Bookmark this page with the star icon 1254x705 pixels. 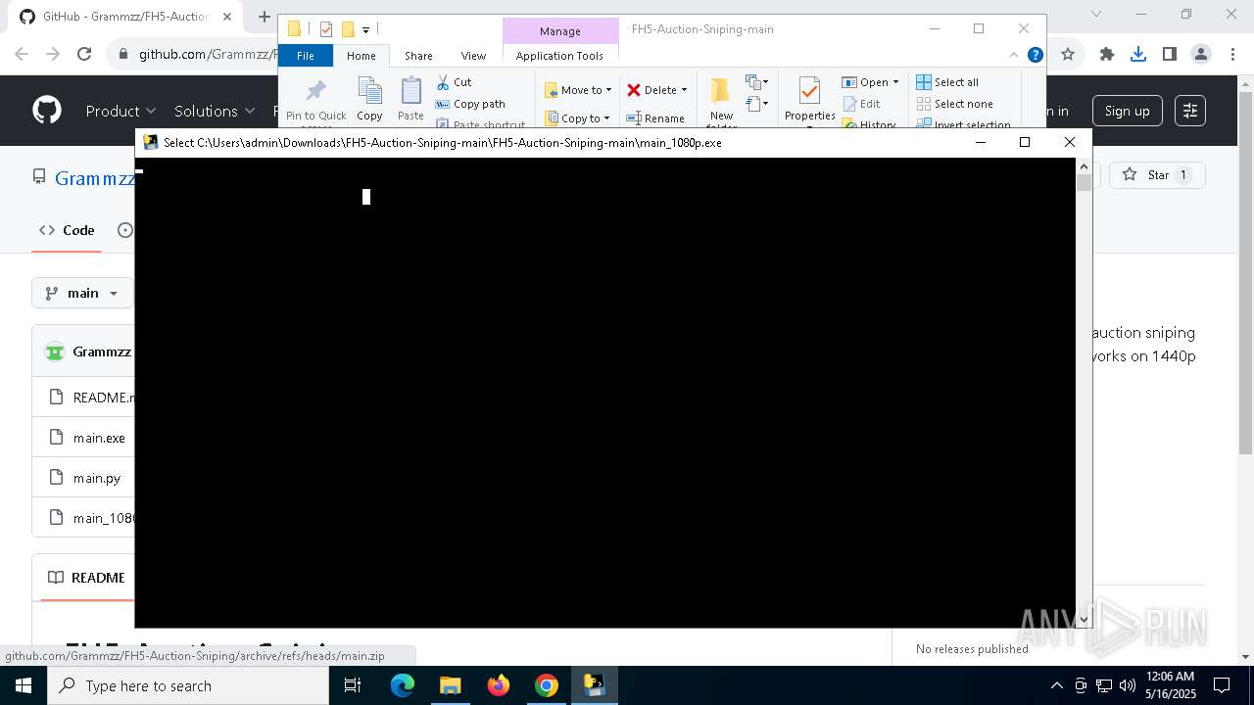[1068, 54]
